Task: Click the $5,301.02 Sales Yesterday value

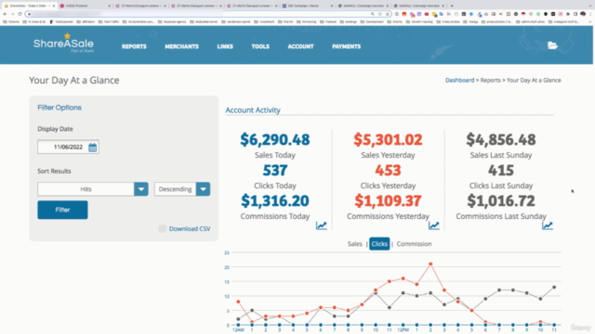Action: 388,140
